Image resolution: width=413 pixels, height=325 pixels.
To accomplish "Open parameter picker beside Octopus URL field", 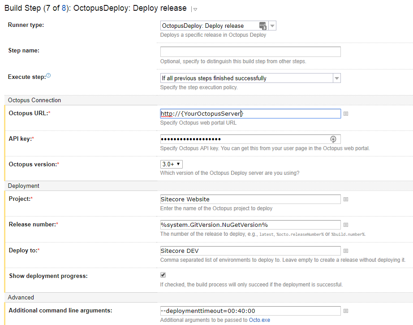I will tap(346, 113).
